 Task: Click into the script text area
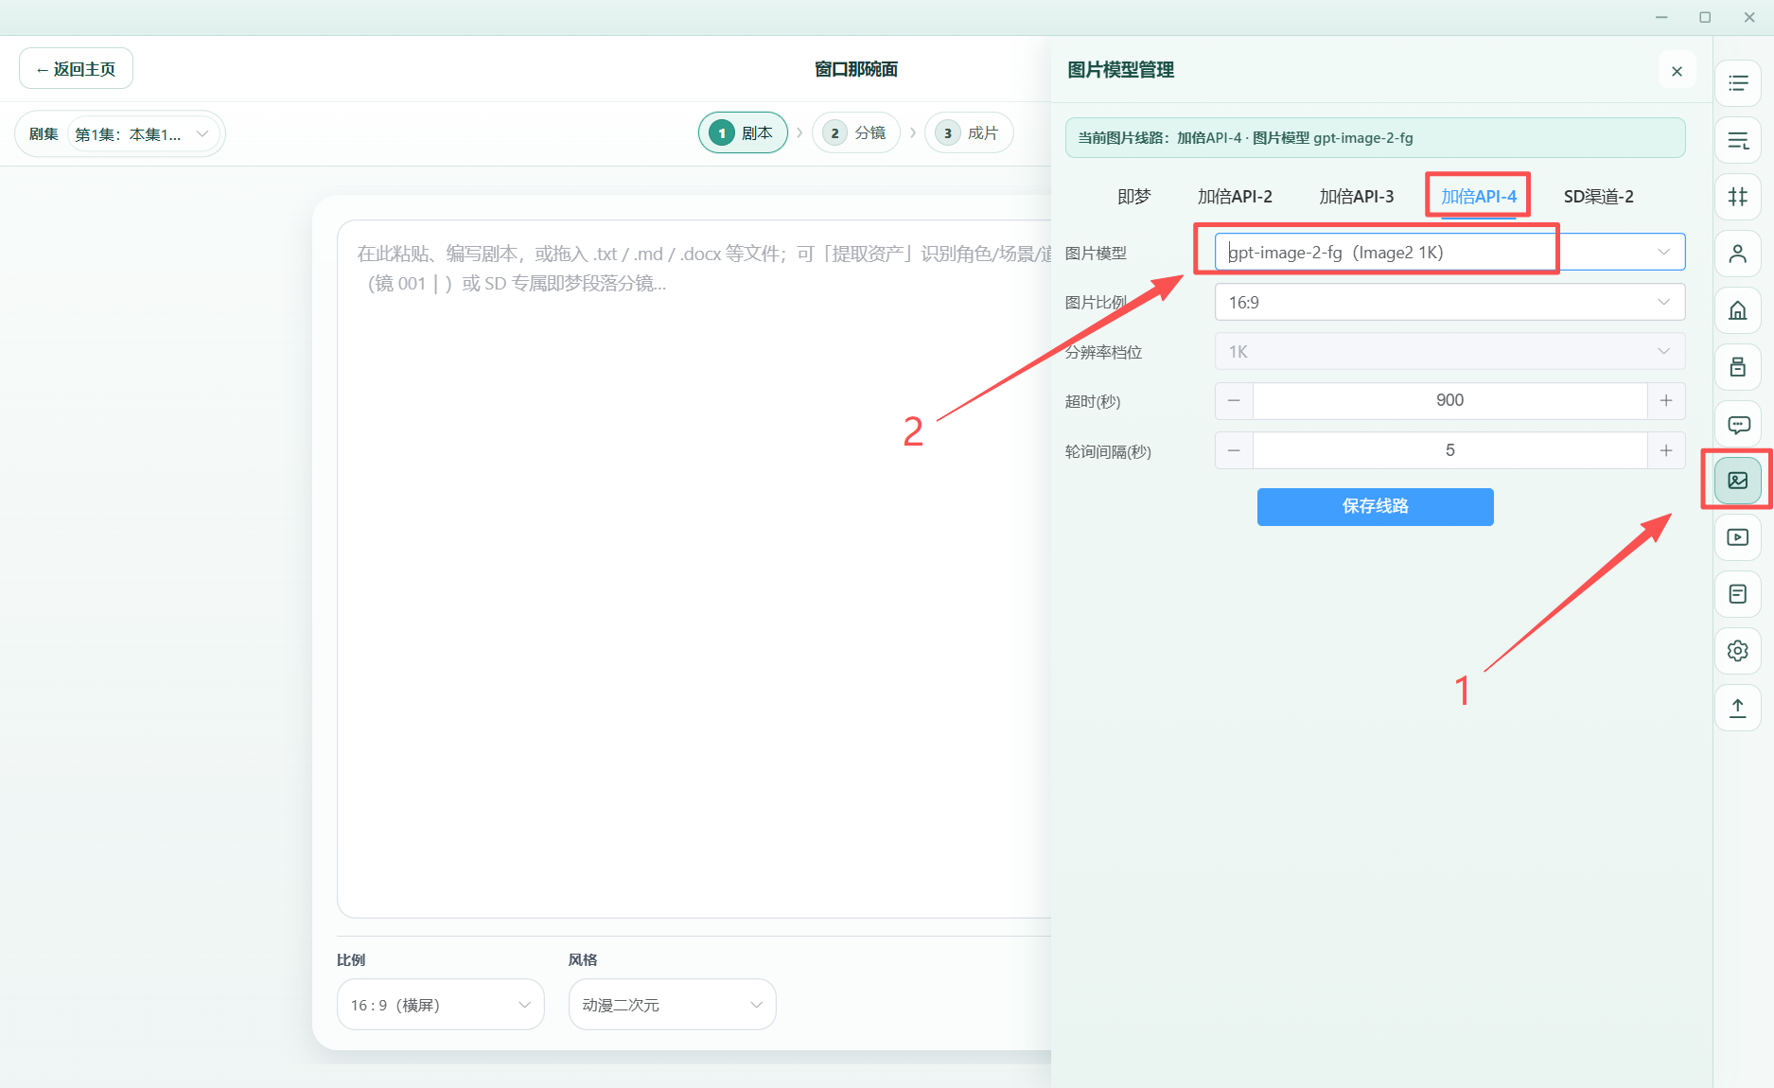(x=694, y=570)
